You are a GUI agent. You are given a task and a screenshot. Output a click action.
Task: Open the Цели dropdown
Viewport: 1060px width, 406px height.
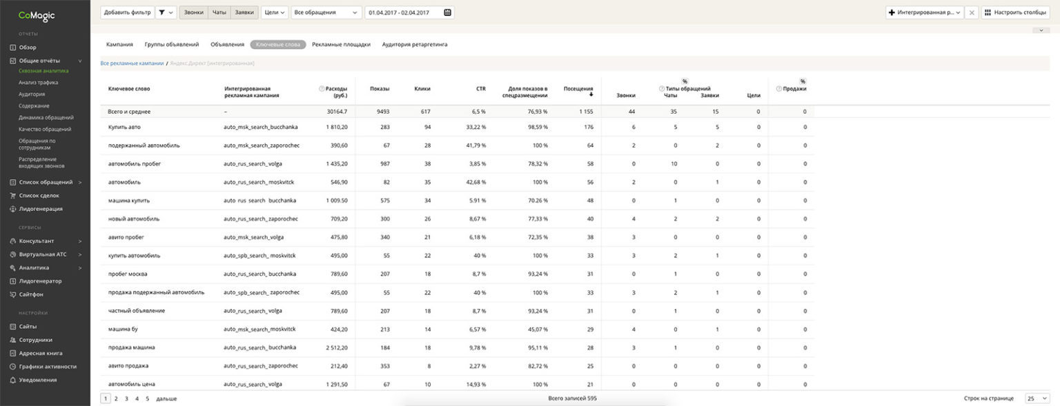[275, 12]
